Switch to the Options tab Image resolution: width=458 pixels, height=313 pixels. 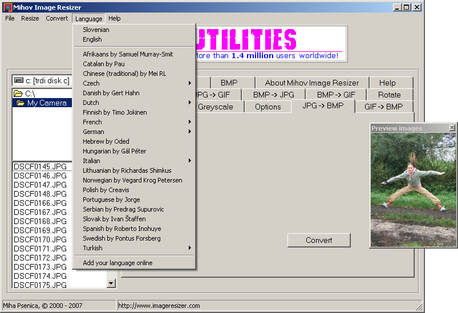[x=267, y=107]
